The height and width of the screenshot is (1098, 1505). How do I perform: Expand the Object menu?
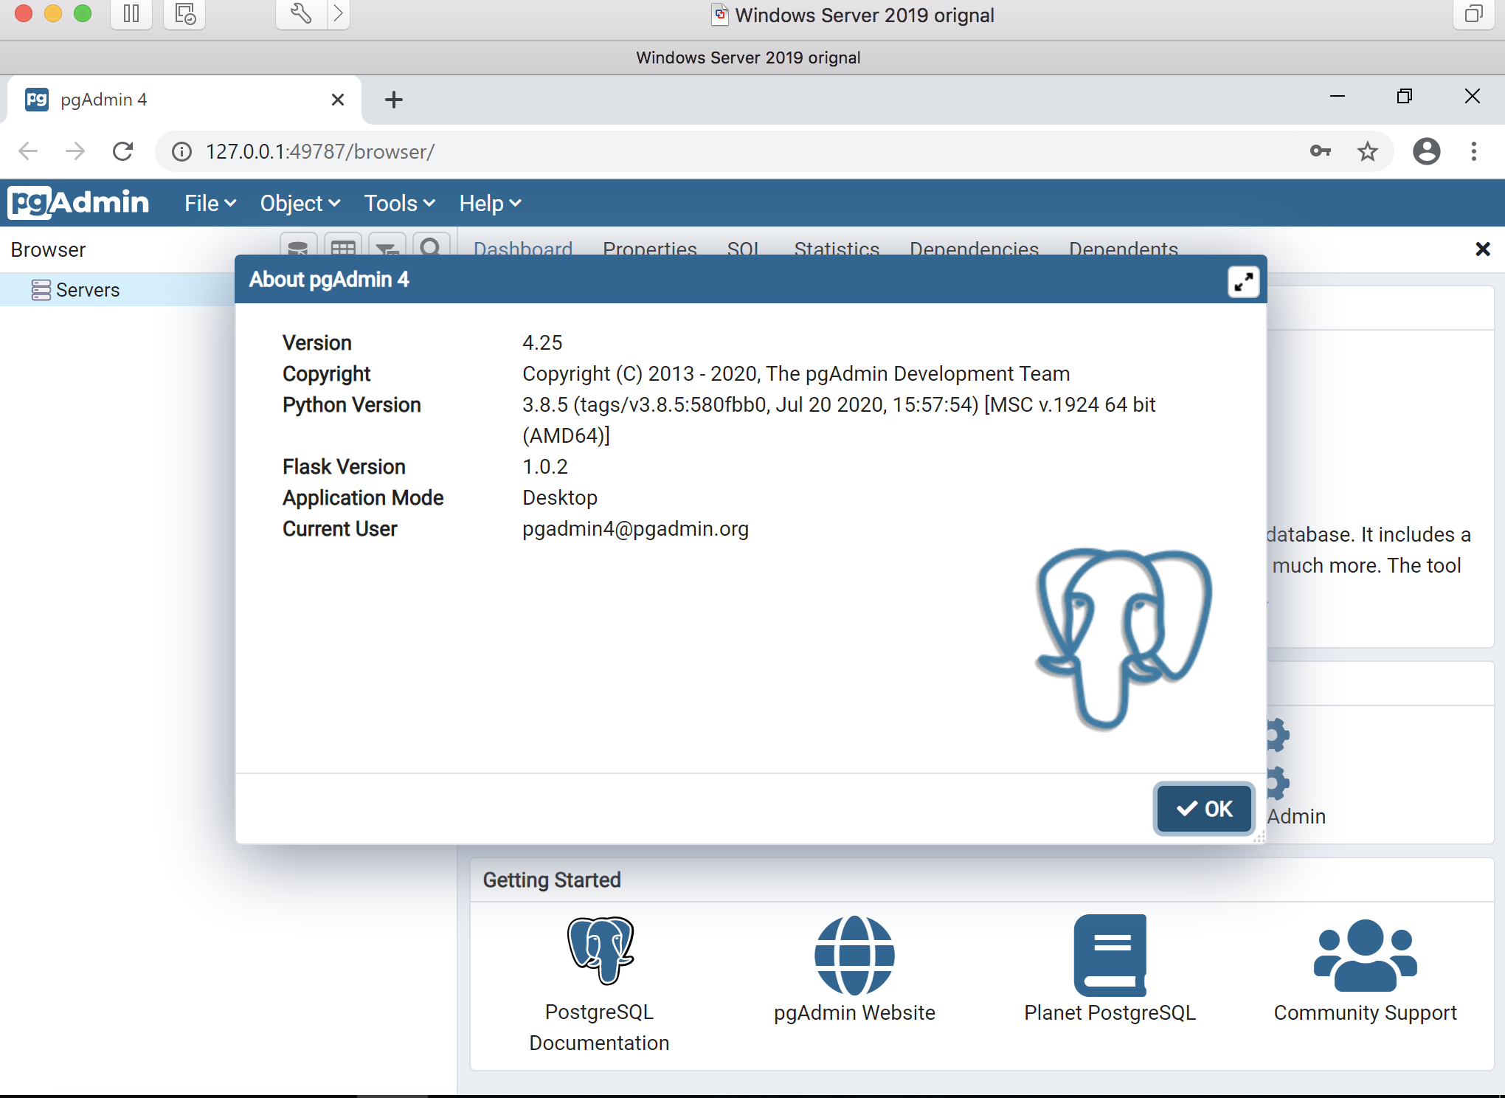coord(300,203)
